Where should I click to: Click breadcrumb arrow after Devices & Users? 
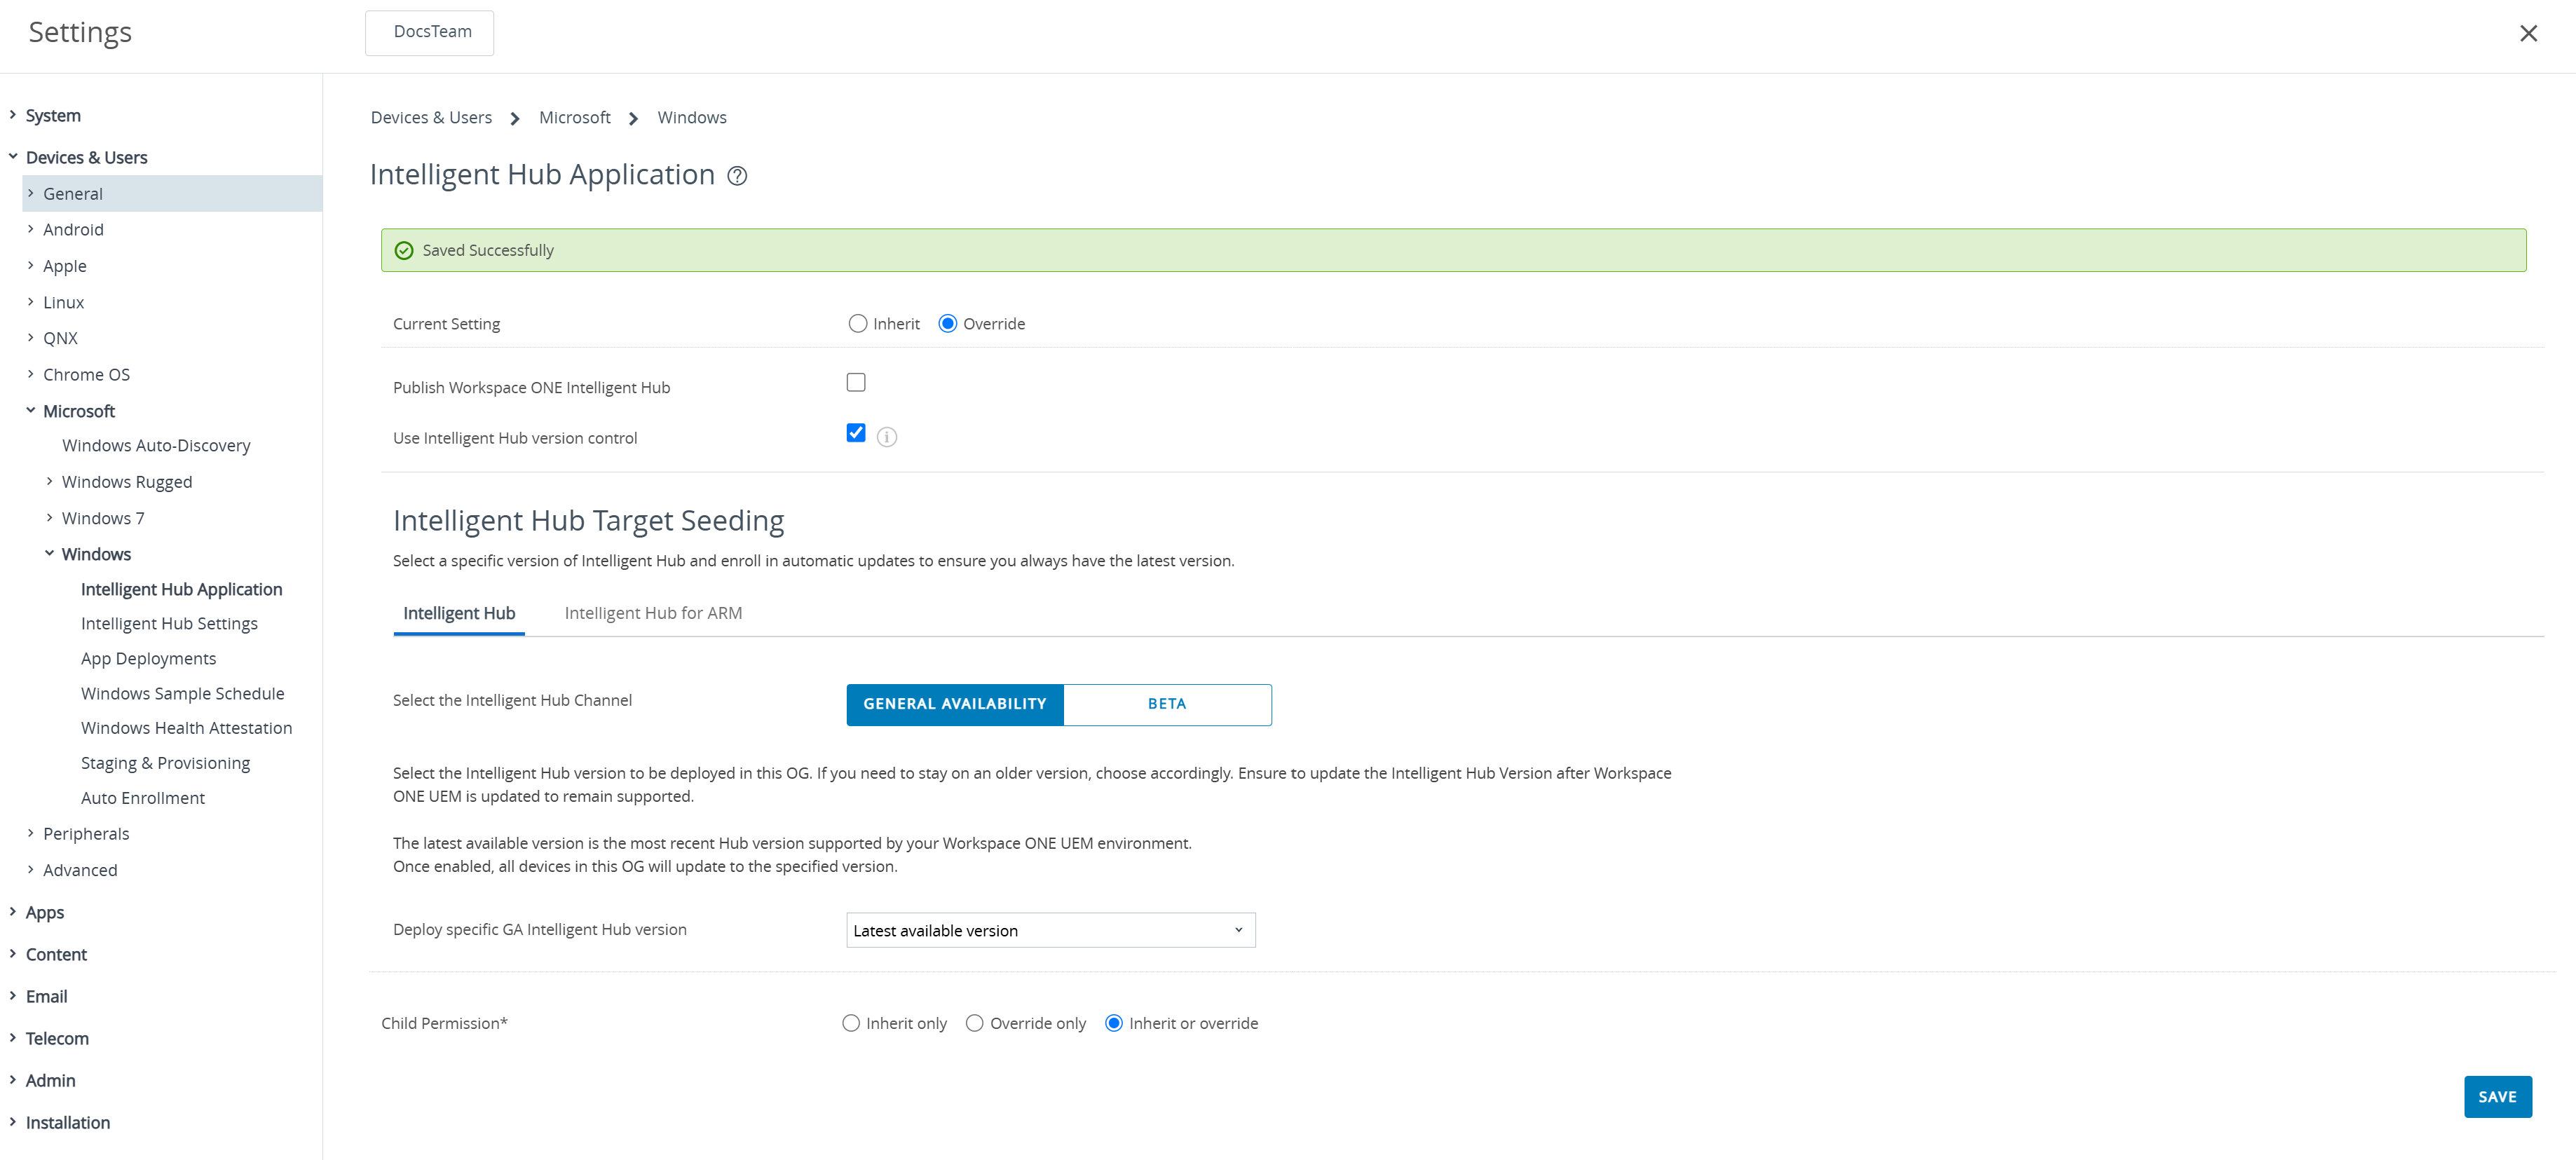click(515, 119)
